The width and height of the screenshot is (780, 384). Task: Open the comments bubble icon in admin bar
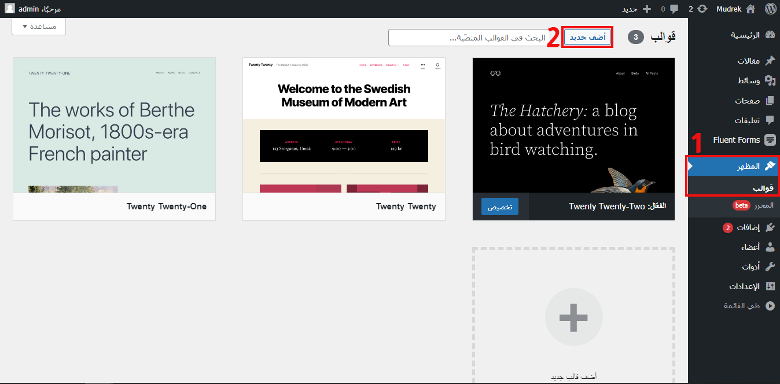[674, 9]
